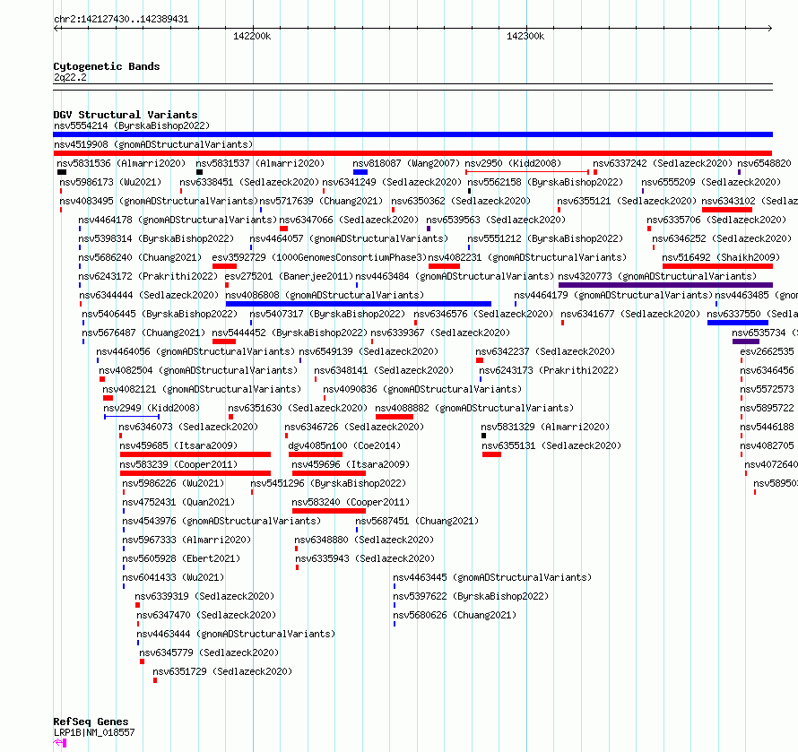Viewport: 798px width, 752px height.
Task: Open nsv5451296 (ByrskaBishop2022) label
Action: [328, 483]
